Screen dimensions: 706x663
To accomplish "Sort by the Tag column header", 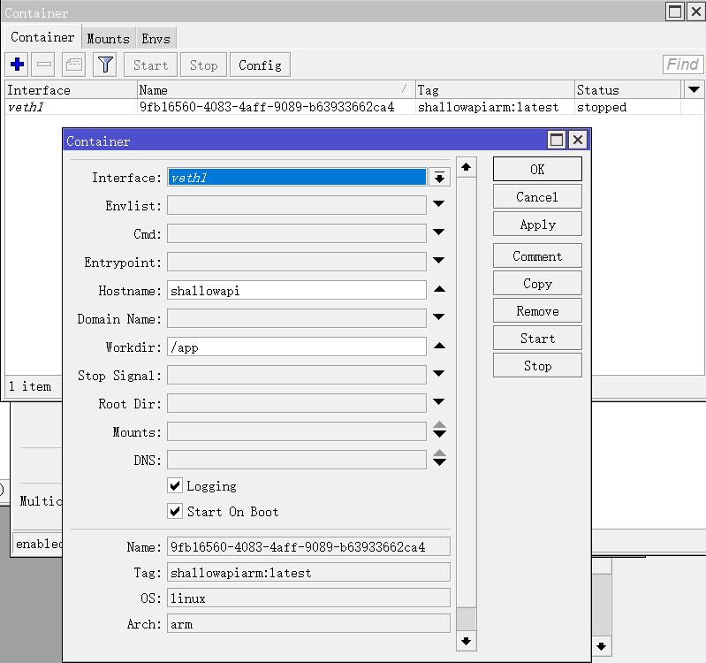I will (495, 89).
